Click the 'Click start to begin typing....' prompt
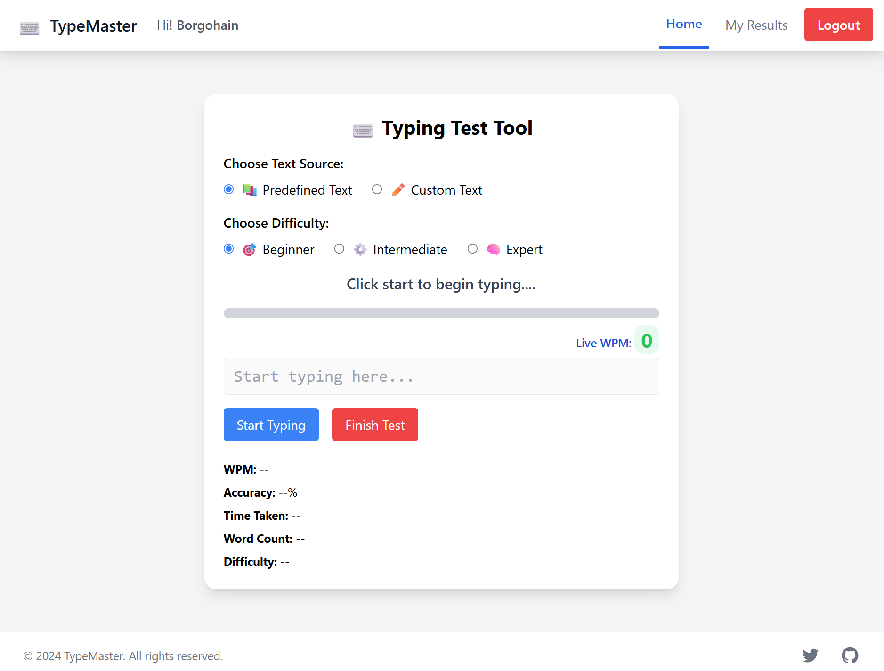Image resolution: width=884 pixels, height=671 pixels. pos(441,285)
